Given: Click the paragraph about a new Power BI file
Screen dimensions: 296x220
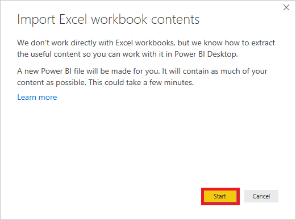Looking at the screenshot, I should 142,77.
